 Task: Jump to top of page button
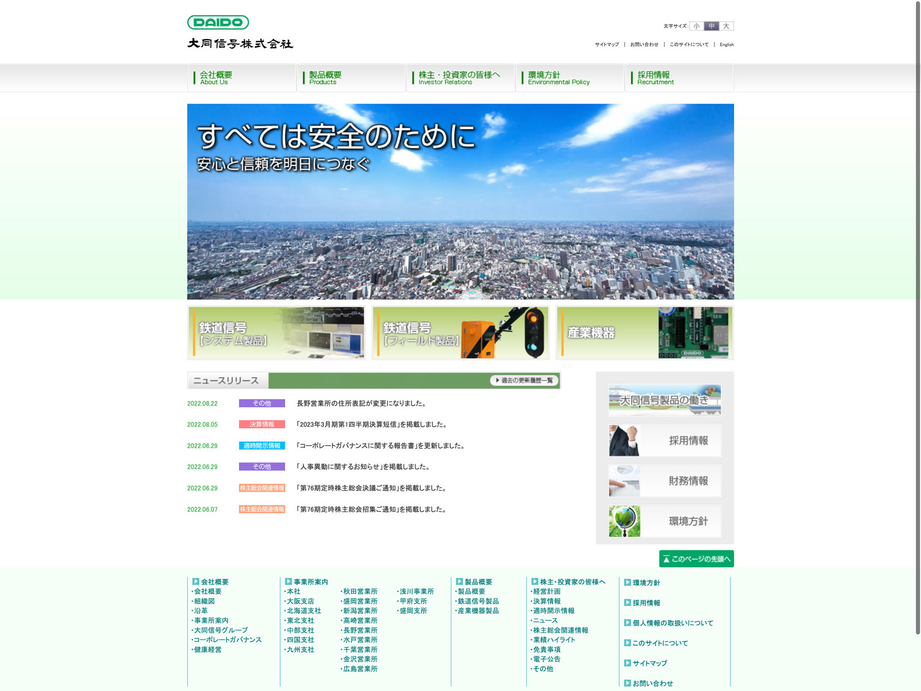[x=696, y=559]
